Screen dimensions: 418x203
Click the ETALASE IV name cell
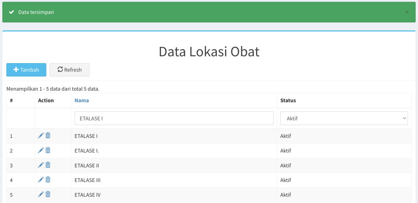(x=88, y=195)
